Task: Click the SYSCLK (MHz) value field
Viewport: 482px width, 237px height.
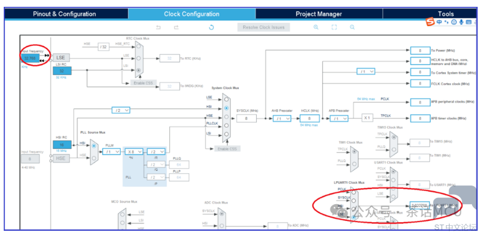Action: click(x=246, y=118)
